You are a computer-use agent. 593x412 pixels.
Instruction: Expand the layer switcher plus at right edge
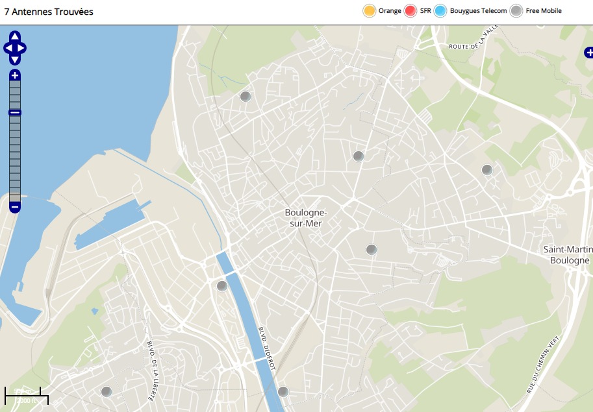pyautogui.click(x=588, y=53)
